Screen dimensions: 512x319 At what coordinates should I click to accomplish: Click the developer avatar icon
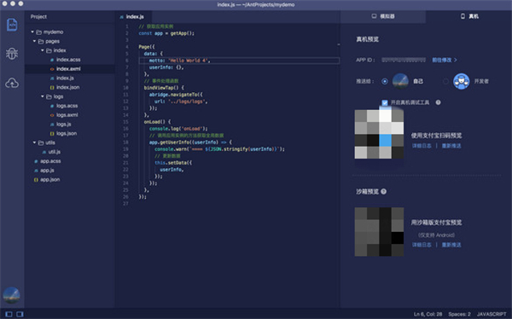[461, 81]
